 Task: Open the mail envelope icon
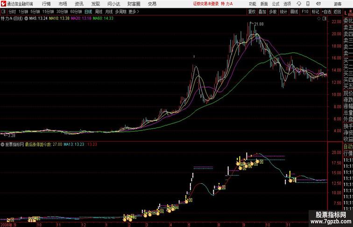(x=318, y=4)
